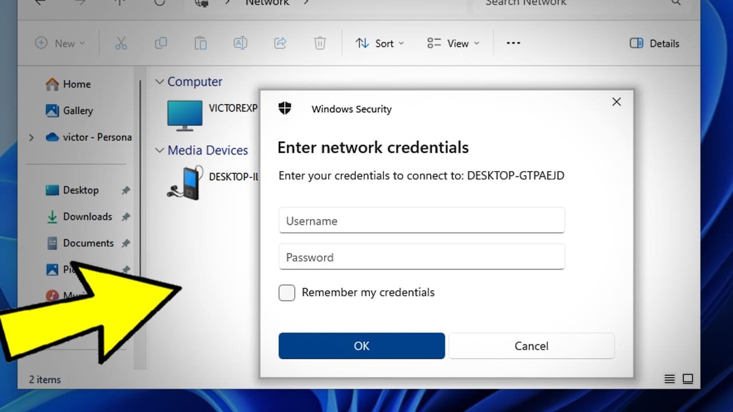Screen dimensions: 733x412
Task: Open the View dropdown
Action: (x=453, y=43)
